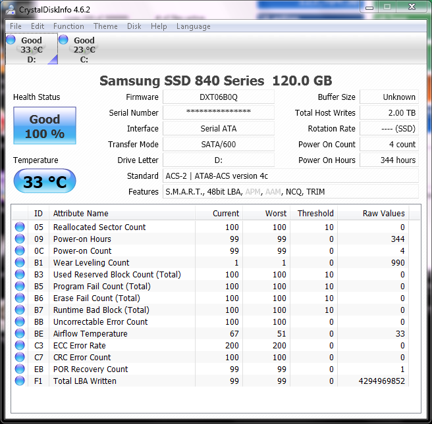Image resolution: width=432 pixels, height=424 pixels.
Task: Select the D: drive tab
Action: [32, 49]
